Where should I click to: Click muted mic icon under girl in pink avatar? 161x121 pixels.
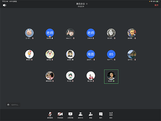point(53,81)
